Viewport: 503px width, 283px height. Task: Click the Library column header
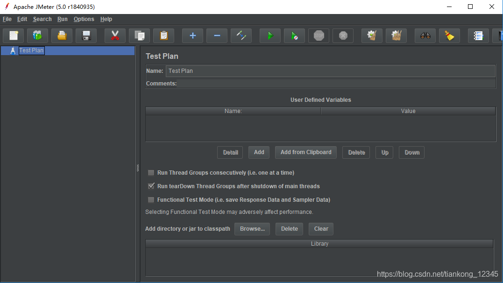point(319,243)
